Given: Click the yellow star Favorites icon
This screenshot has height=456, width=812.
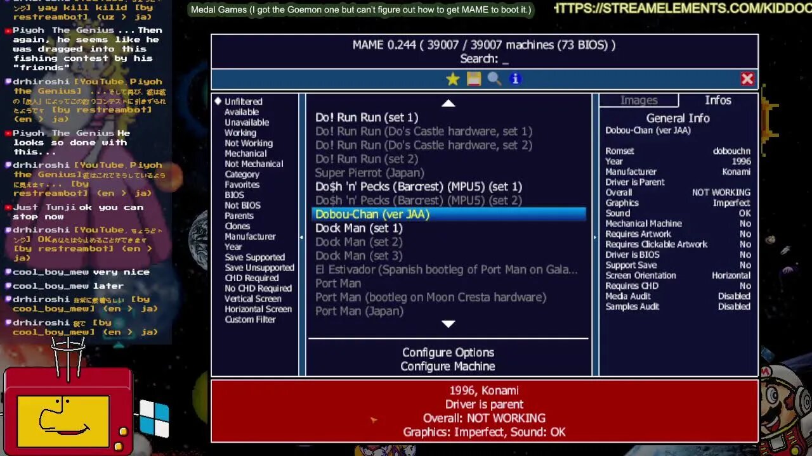Looking at the screenshot, I should coord(452,79).
